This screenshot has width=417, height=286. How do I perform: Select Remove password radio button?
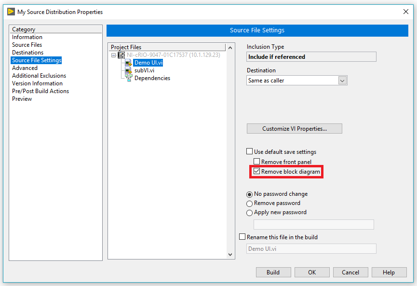point(249,204)
